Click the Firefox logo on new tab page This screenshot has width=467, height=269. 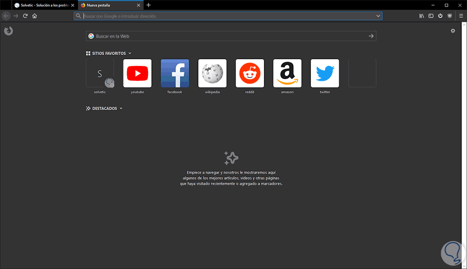[x=8, y=31]
